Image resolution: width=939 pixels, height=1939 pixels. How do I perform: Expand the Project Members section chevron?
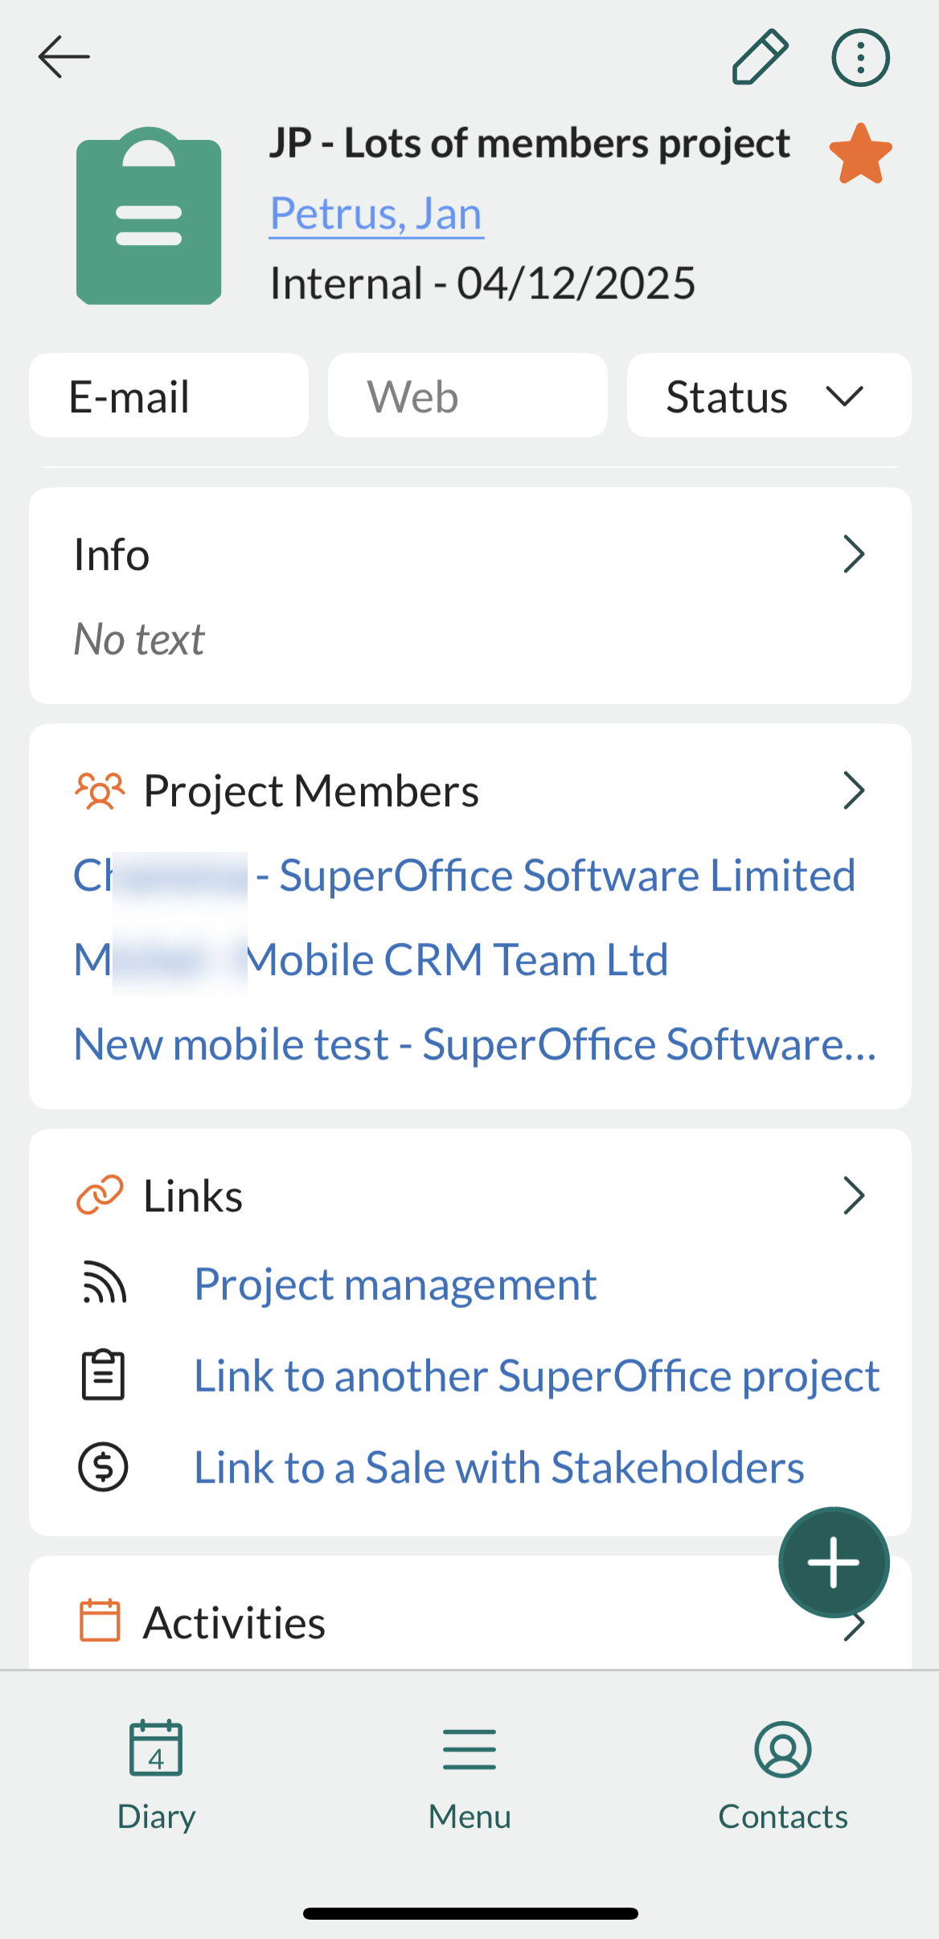click(x=855, y=789)
